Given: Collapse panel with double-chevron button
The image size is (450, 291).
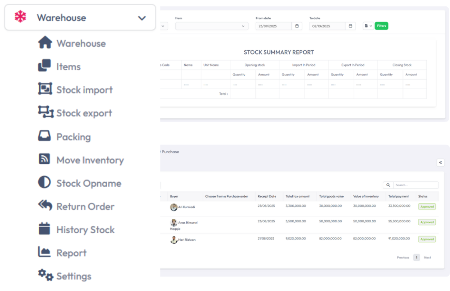Looking at the screenshot, I should [x=440, y=162].
